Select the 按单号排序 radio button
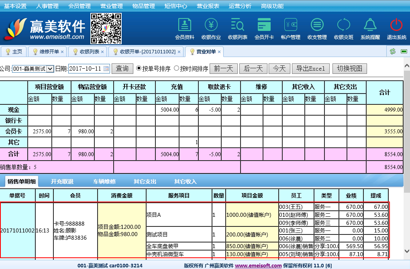The width and height of the screenshot is (410, 269). point(139,69)
